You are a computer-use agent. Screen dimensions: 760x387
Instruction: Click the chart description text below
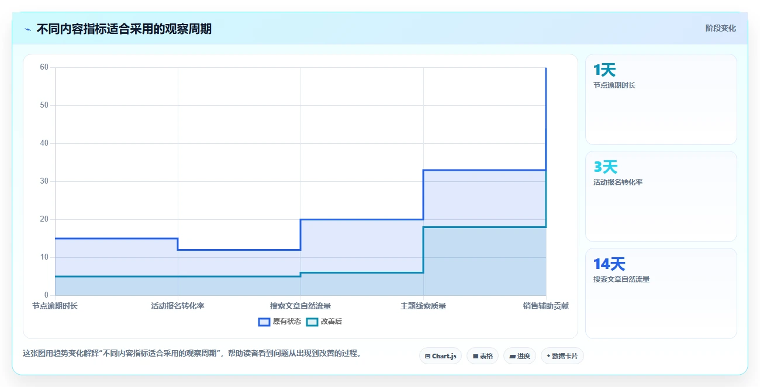(x=192, y=354)
